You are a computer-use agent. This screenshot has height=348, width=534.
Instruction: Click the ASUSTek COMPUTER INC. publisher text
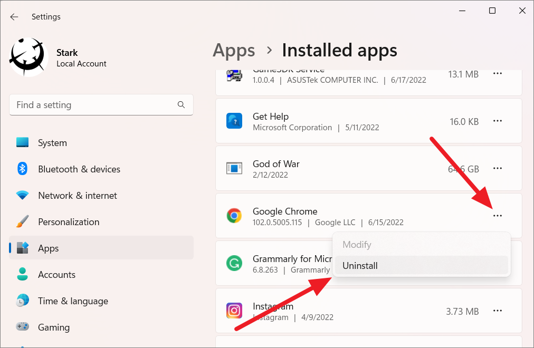[x=333, y=80]
